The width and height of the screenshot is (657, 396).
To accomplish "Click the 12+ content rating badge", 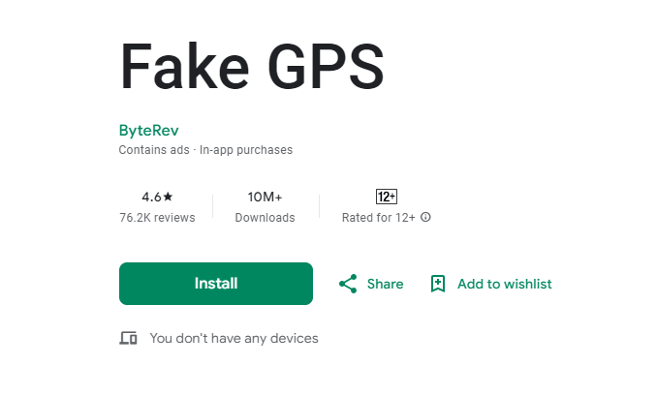I will [386, 197].
